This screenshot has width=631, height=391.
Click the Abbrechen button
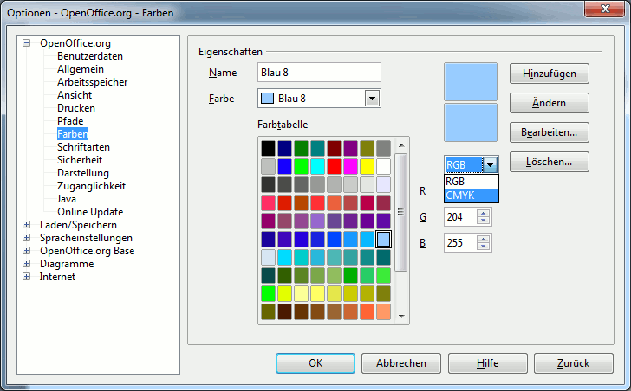[x=401, y=363]
